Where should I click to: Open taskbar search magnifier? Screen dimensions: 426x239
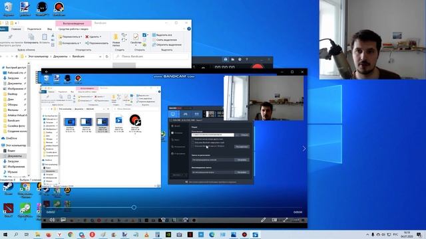[x=16, y=234]
